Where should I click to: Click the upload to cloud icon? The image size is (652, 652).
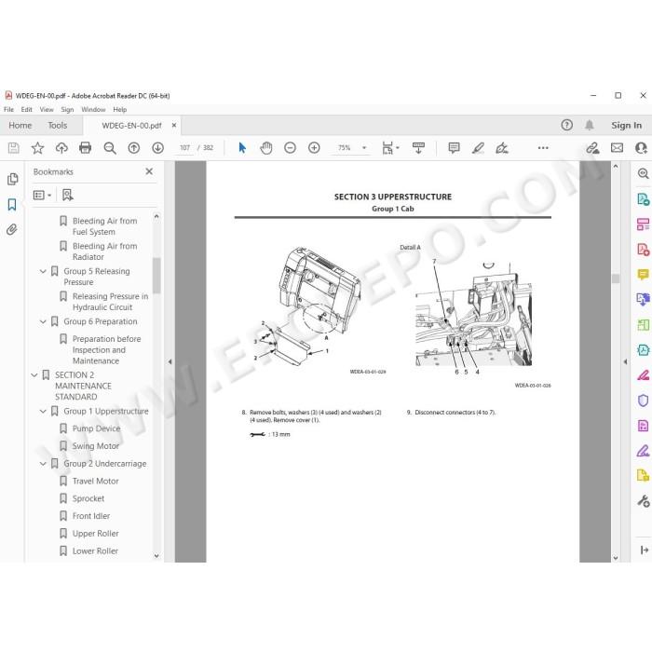[x=61, y=147]
